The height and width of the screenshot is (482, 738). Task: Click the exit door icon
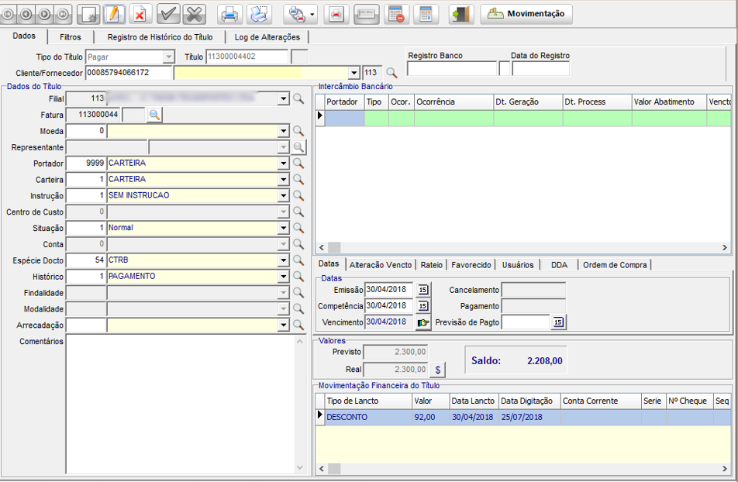[x=461, y=14]
